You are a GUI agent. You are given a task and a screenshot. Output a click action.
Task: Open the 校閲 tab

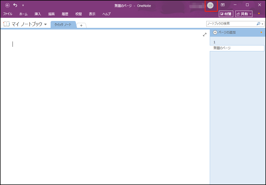click(x=78, y=14)
